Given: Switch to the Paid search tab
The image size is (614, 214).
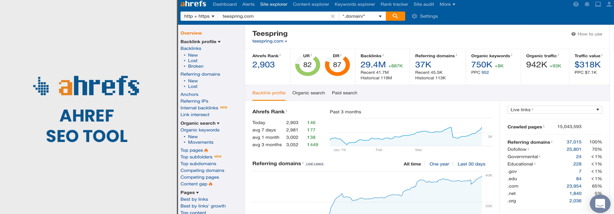Looking at the screenshot, I should (345, 93).
